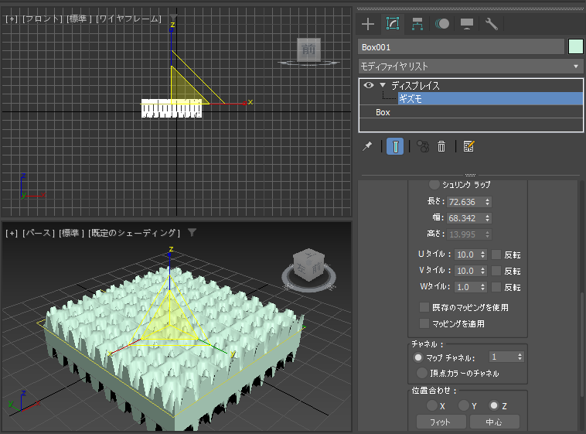Enable U タイル 反転 checkbox
The height and width of the screenshot is (434, 586).
click(x=496, y=255)
